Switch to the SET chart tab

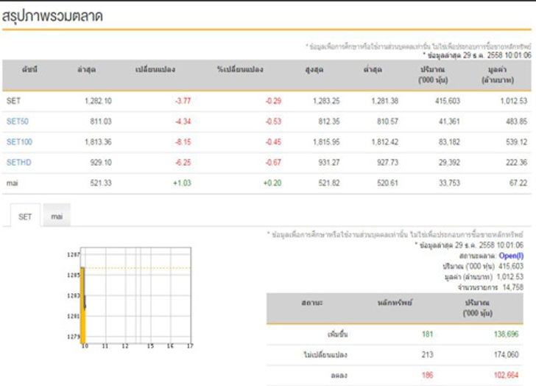click(x=25, y=217)
